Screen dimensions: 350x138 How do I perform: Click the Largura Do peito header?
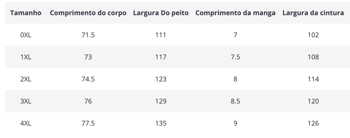(x=161, y=13)
